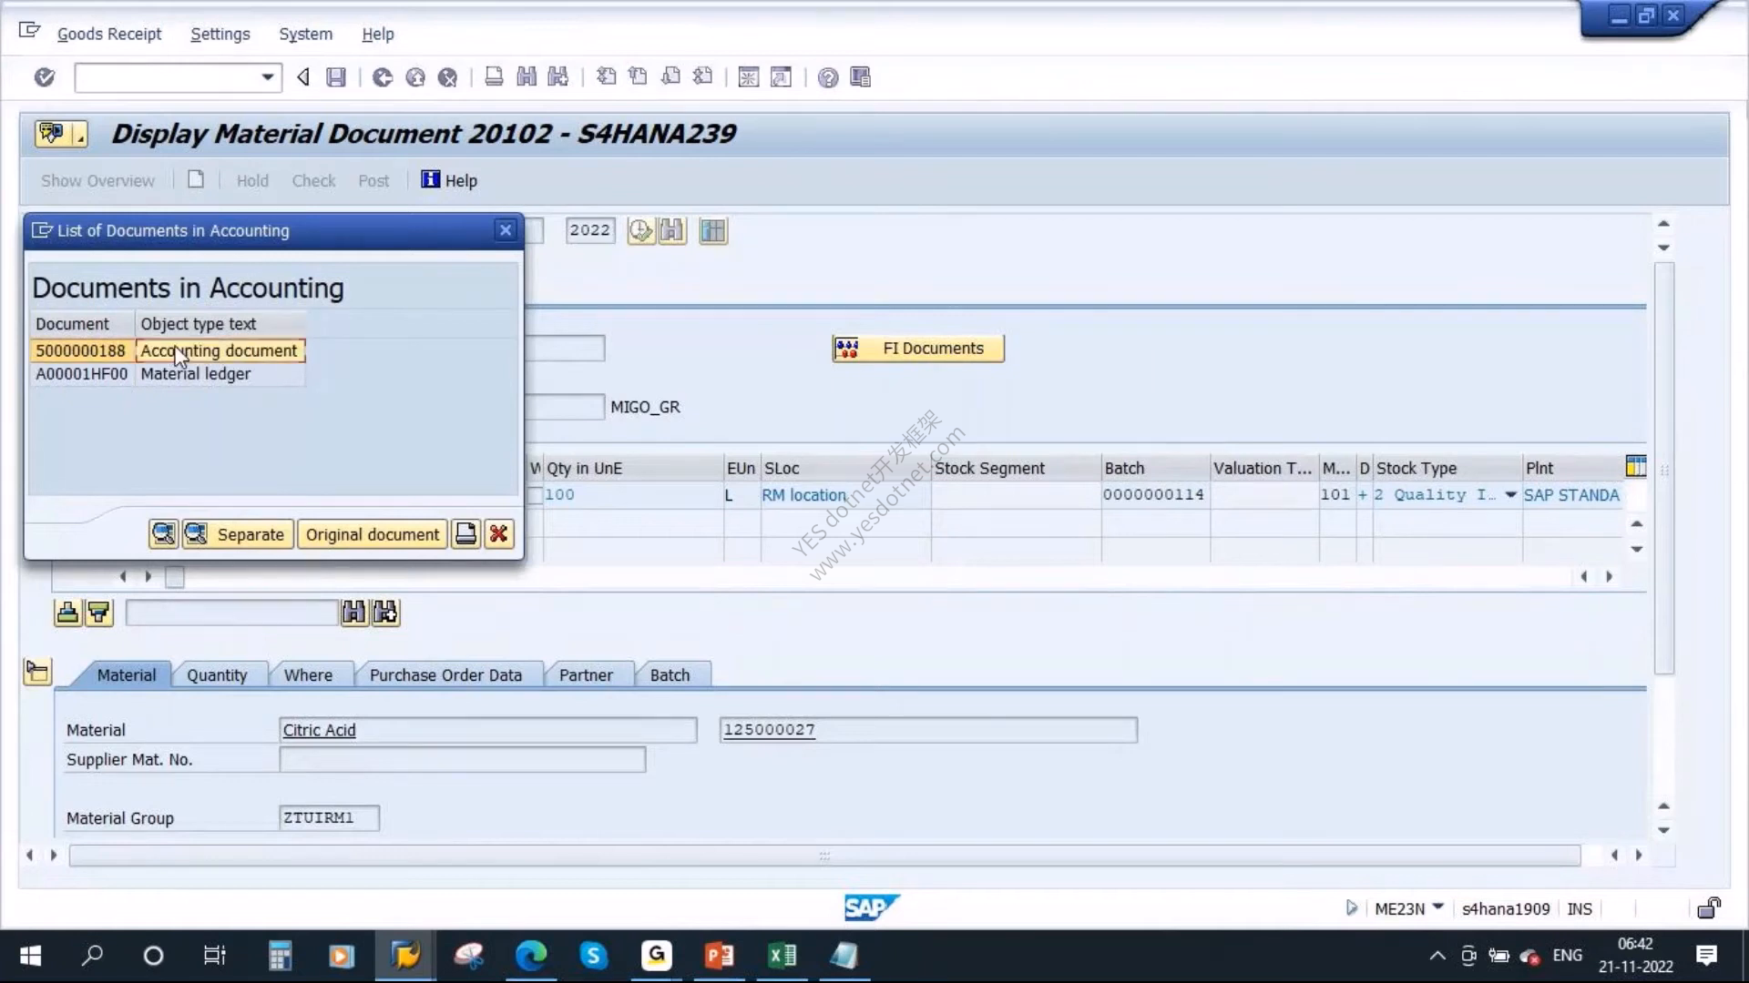This screenshot has height=983, width=1749.
Task: Click the dialog's magnifier details icon
Action: (163, 534)
